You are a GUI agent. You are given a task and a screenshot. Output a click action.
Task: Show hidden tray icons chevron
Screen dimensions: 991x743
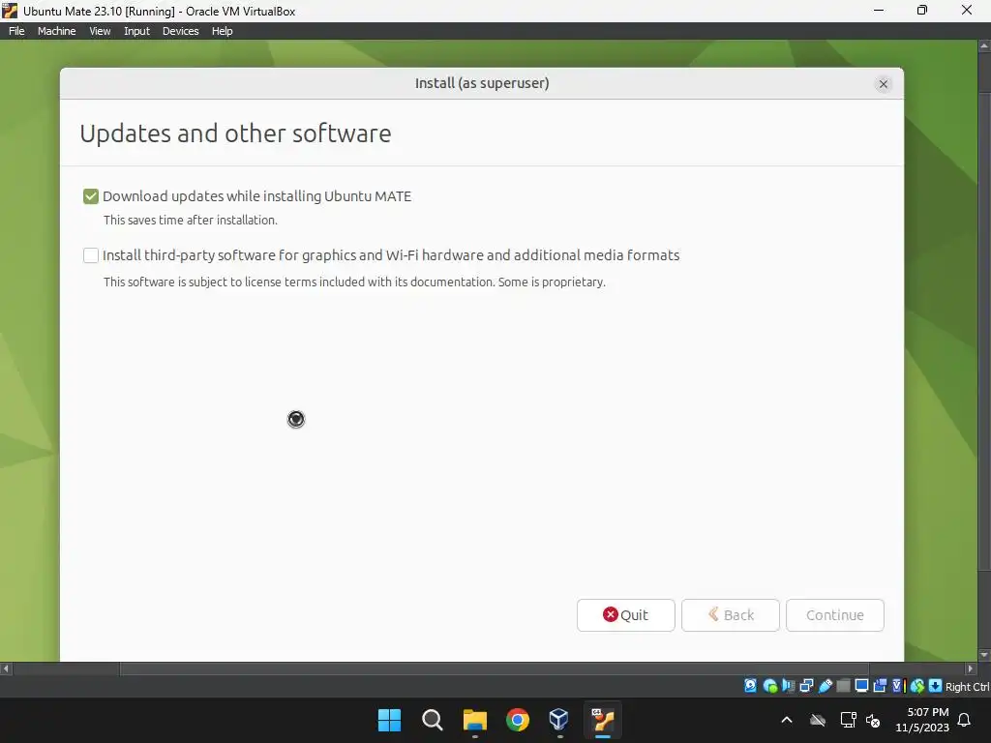point(787,720)
